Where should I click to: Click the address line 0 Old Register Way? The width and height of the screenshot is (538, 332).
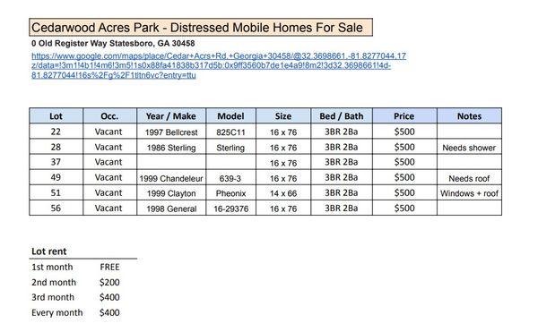(x=113, y=44)
